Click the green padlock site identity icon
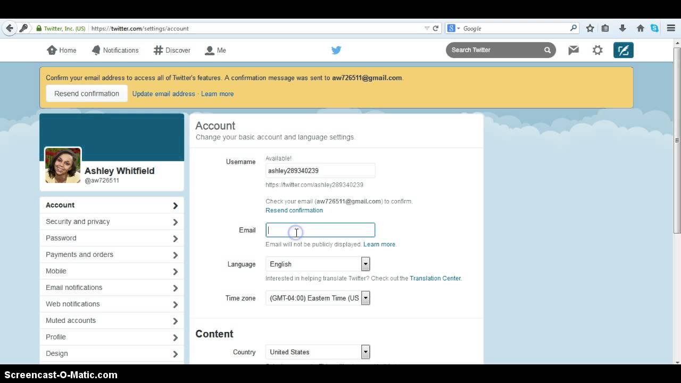 39,29
